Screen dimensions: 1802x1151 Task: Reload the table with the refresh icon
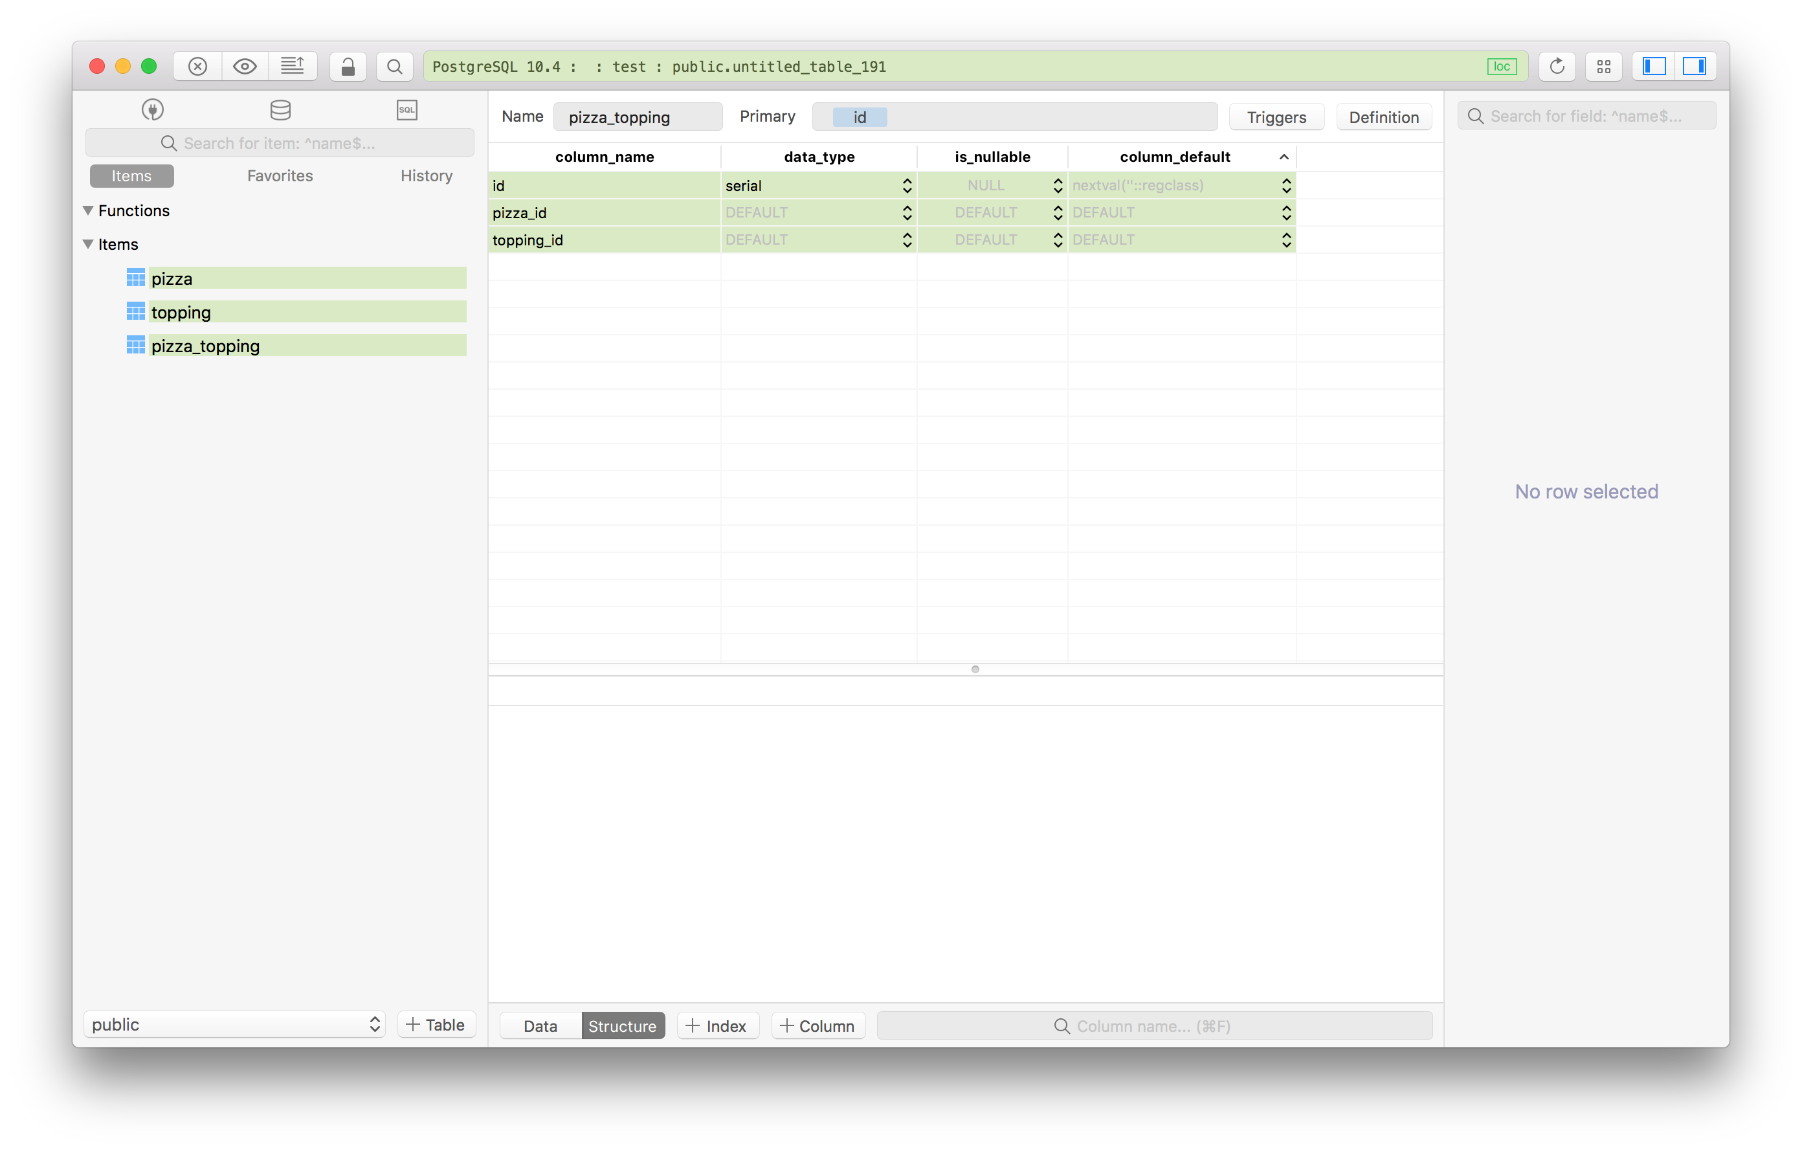(1557, 66)
